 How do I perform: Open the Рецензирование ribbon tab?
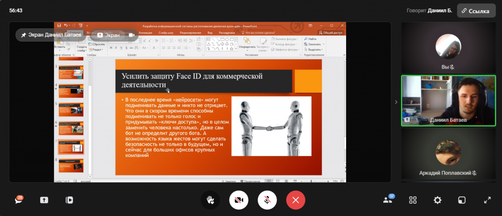(x=190, y=33)
